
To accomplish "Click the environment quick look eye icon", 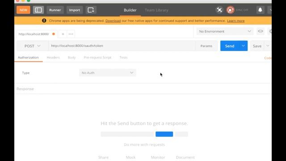I will tap(260, 31).
